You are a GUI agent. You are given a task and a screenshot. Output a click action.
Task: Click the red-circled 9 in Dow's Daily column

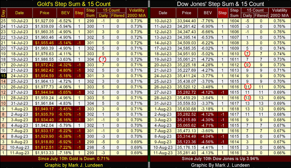[247, 65]
